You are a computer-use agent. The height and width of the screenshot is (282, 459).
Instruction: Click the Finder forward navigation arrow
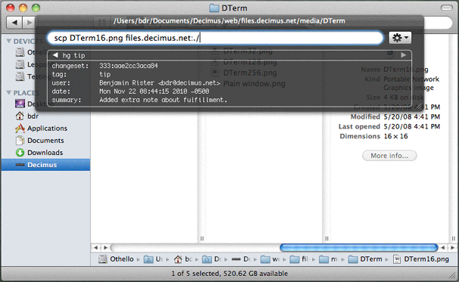pyautogui.click(x=29, y=22)
